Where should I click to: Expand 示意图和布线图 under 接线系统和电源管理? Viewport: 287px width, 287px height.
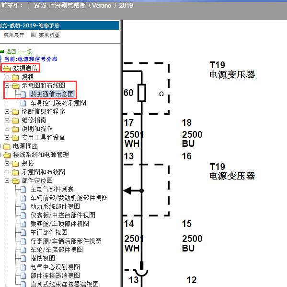tap(7, 172)
